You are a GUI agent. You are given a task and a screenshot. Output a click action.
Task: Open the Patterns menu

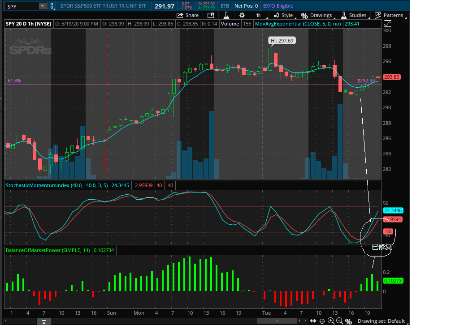[390, 15]
